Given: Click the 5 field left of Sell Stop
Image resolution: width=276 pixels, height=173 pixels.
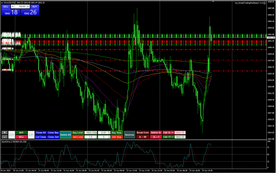Looking at the screenshot, I should click(x=104, y=137).
